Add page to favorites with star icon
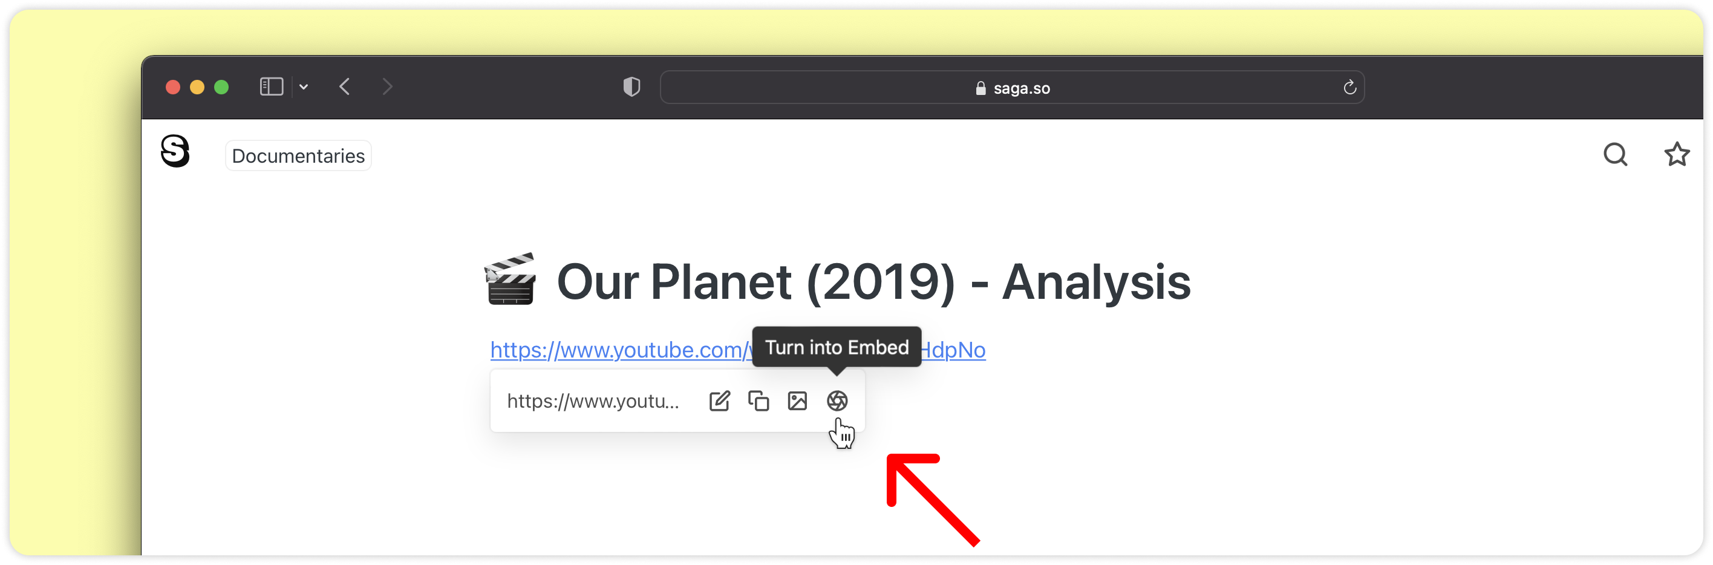Image resolution: width=1713 pixels, height=565 pixels. (x=1677, y=154)
